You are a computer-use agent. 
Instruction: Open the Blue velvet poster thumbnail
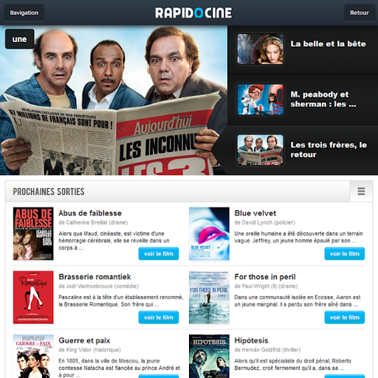209,234
